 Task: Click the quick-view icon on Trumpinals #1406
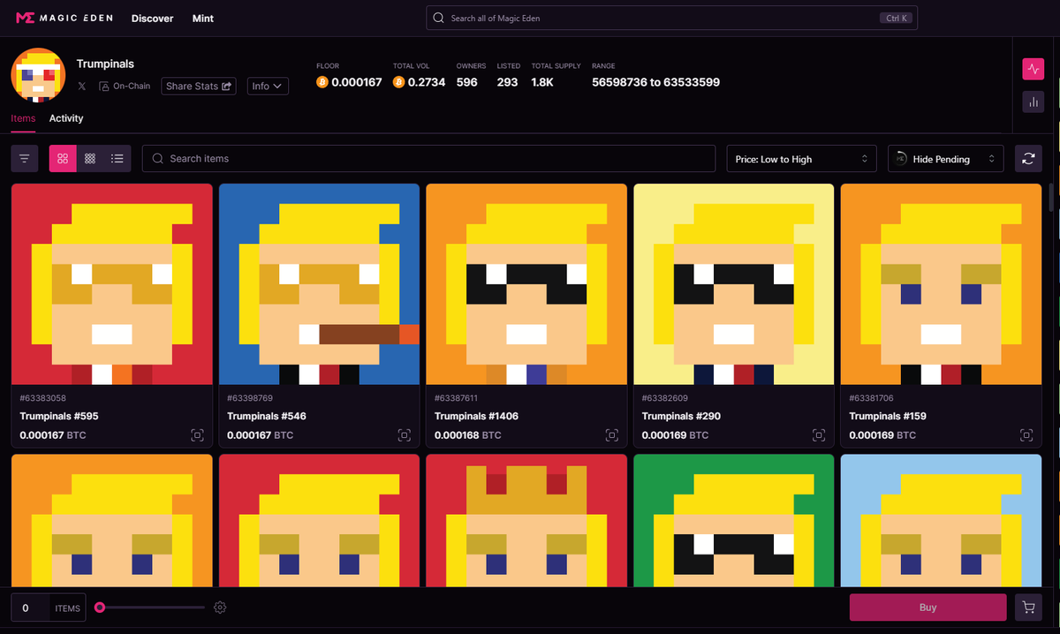click(611, 435)
